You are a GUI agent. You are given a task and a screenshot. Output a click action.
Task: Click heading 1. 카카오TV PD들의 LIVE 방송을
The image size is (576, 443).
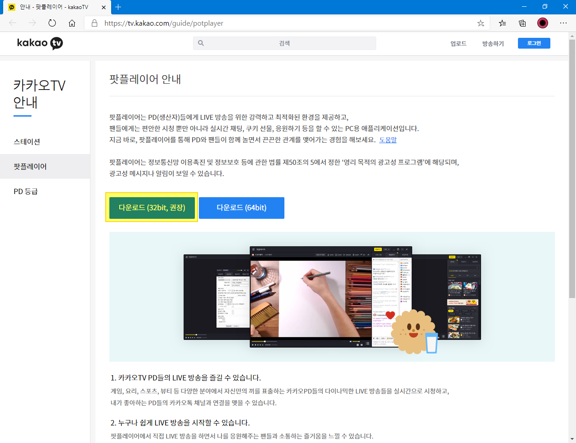[x=186, y=377]
